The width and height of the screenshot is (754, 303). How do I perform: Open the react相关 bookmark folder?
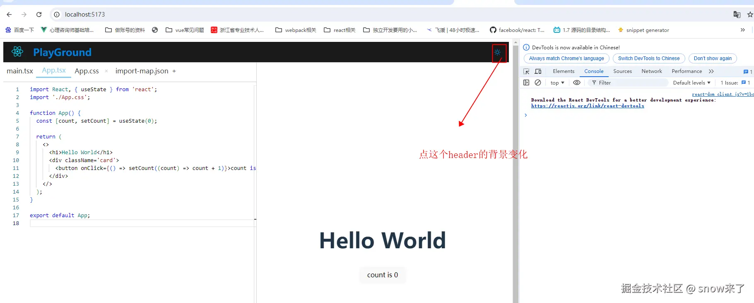click(340, 30)
